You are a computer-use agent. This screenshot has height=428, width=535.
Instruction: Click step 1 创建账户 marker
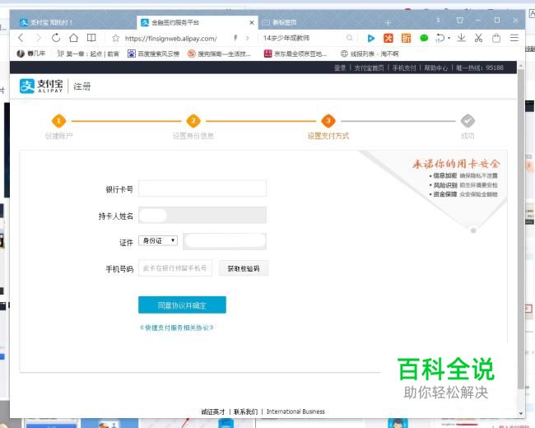(58, 121)
